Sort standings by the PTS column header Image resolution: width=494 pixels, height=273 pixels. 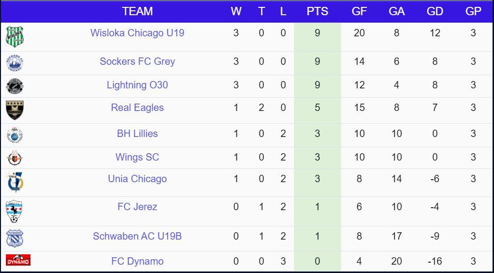pyautogui.click(x=317, y=11)
